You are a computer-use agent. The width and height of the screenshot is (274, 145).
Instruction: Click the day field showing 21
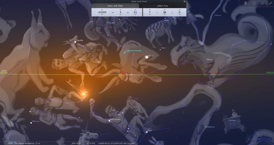(x=135, y=12)
